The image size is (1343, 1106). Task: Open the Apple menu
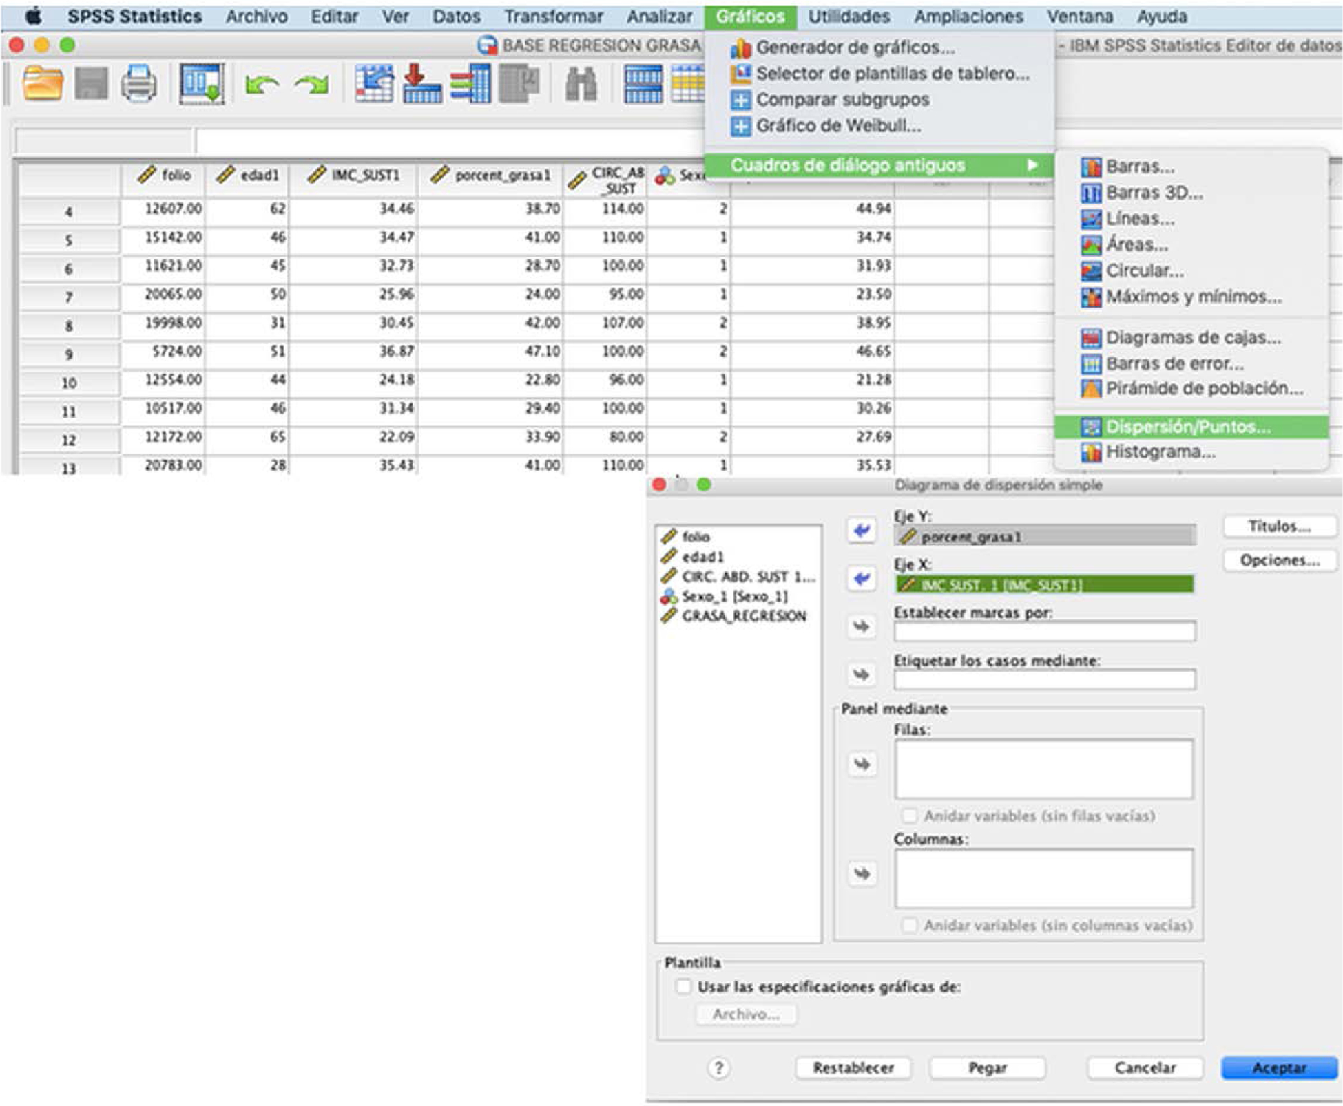[x=33, y=16]
